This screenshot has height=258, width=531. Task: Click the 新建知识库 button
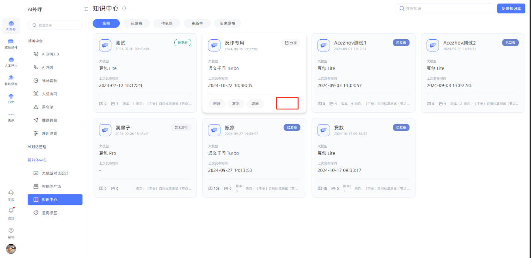tap(511, 9)
